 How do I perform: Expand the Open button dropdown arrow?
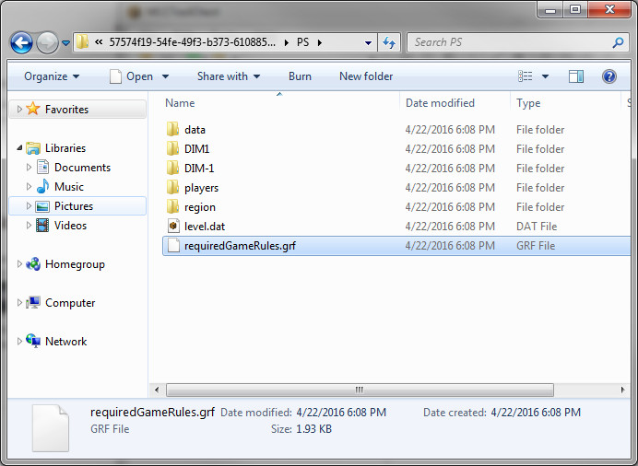coord(165,76)
